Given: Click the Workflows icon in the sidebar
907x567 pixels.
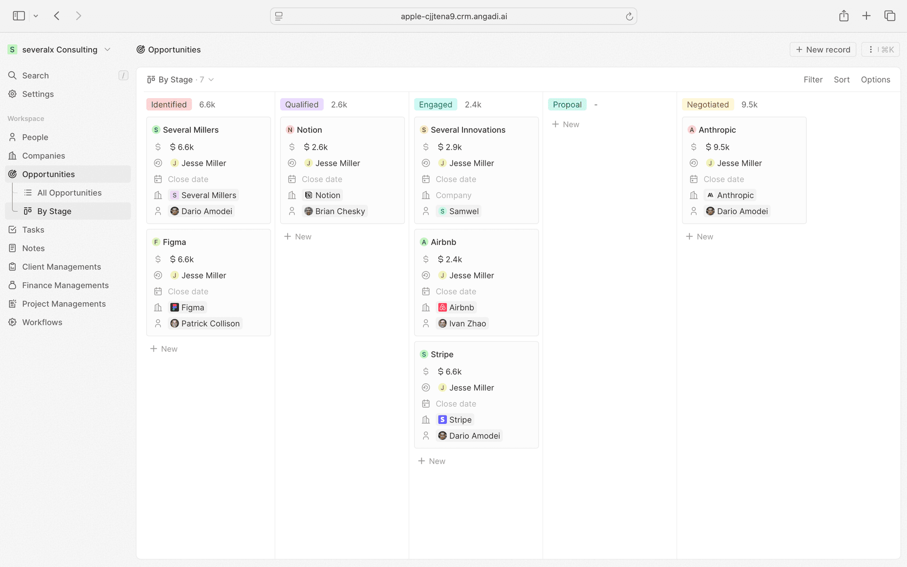Looking at the screenshot, I should pos(12,322).
